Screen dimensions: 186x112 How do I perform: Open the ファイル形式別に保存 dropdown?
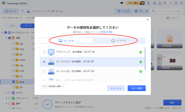(x=53, y=86)
